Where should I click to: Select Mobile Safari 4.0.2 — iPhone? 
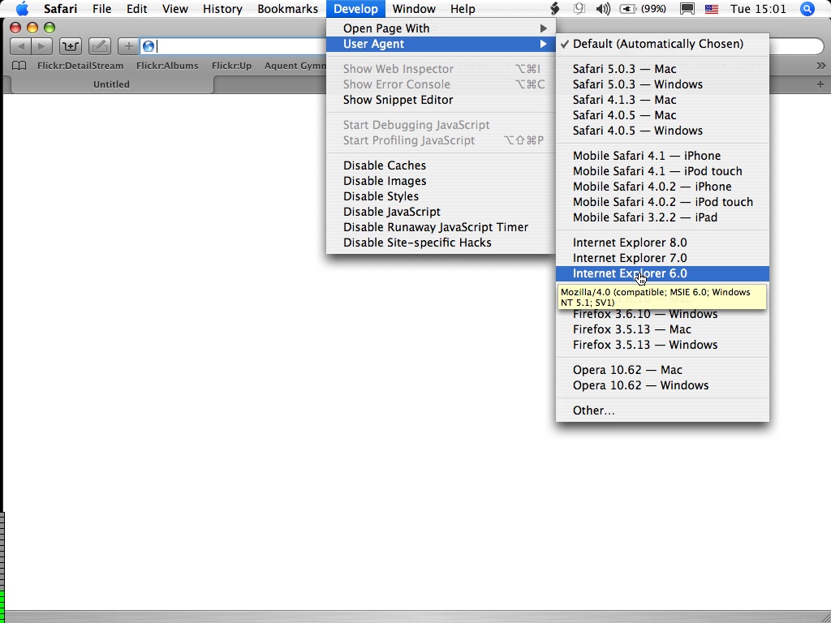coord(662,187)
